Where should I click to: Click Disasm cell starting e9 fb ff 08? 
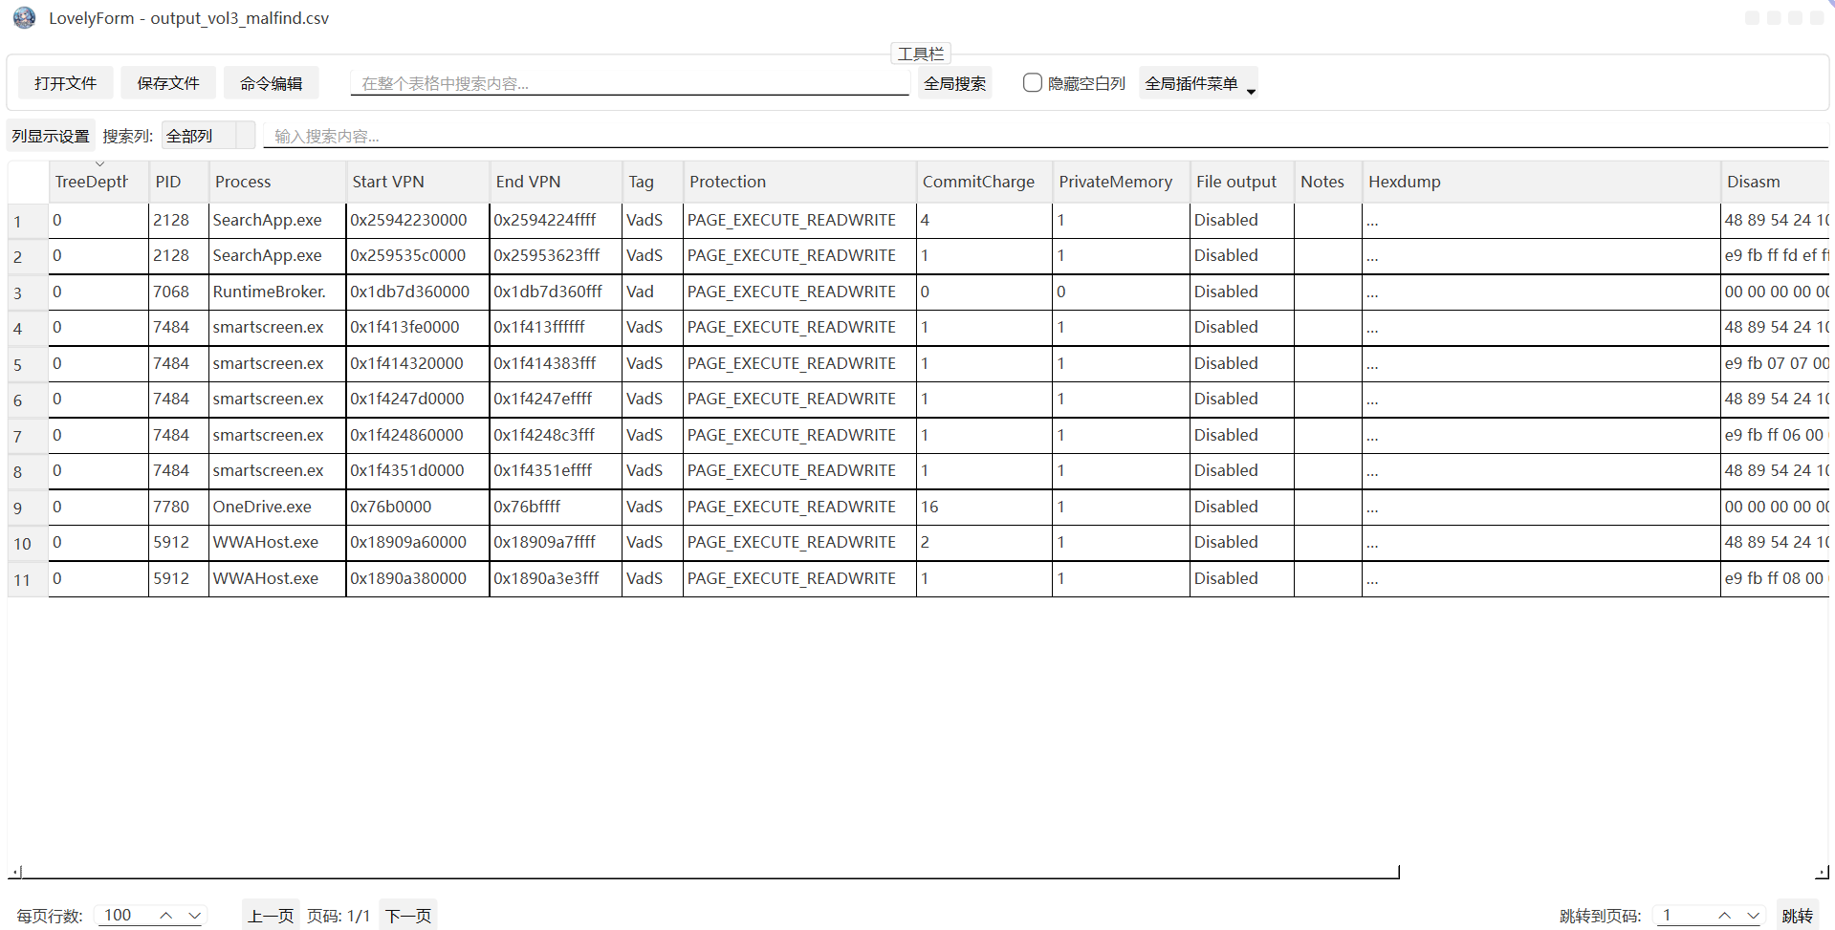click(x=1775, y=578)
